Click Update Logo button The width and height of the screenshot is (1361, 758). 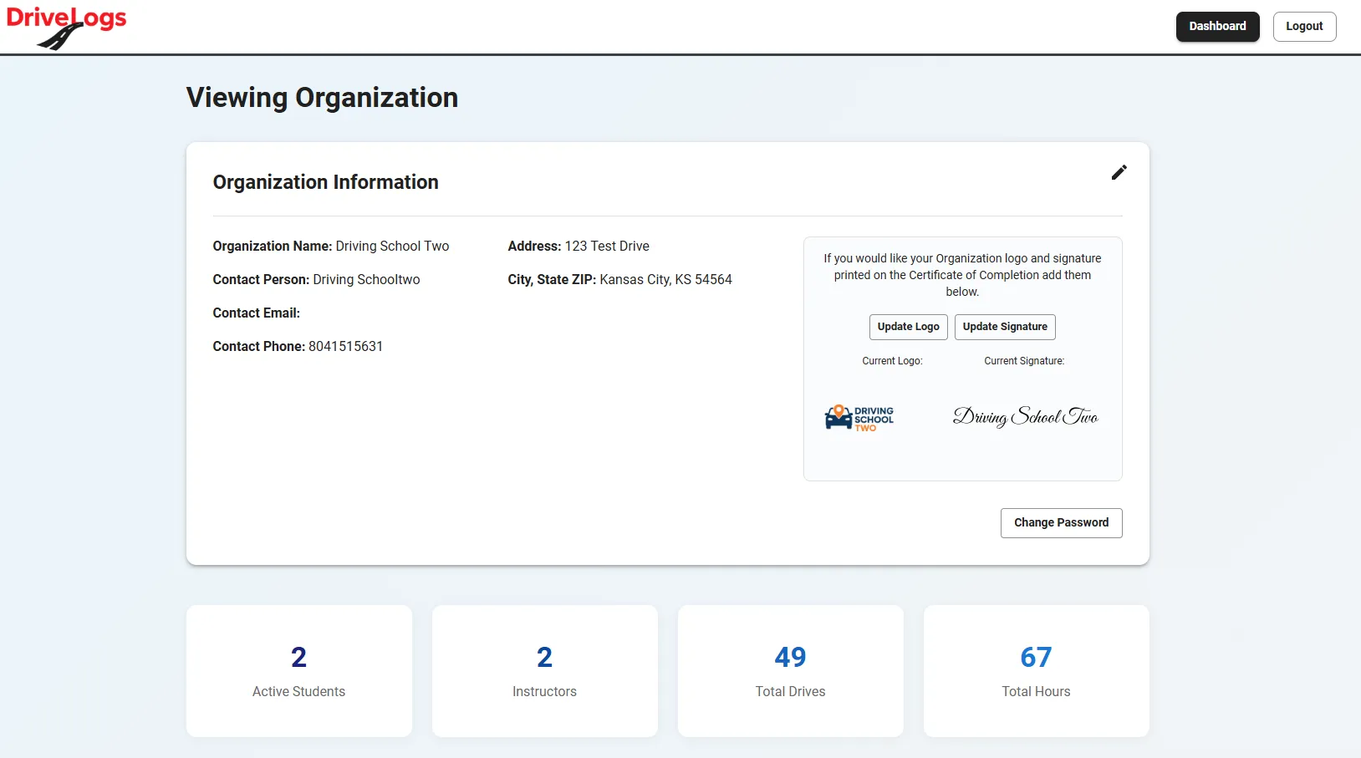pos(908,327)
